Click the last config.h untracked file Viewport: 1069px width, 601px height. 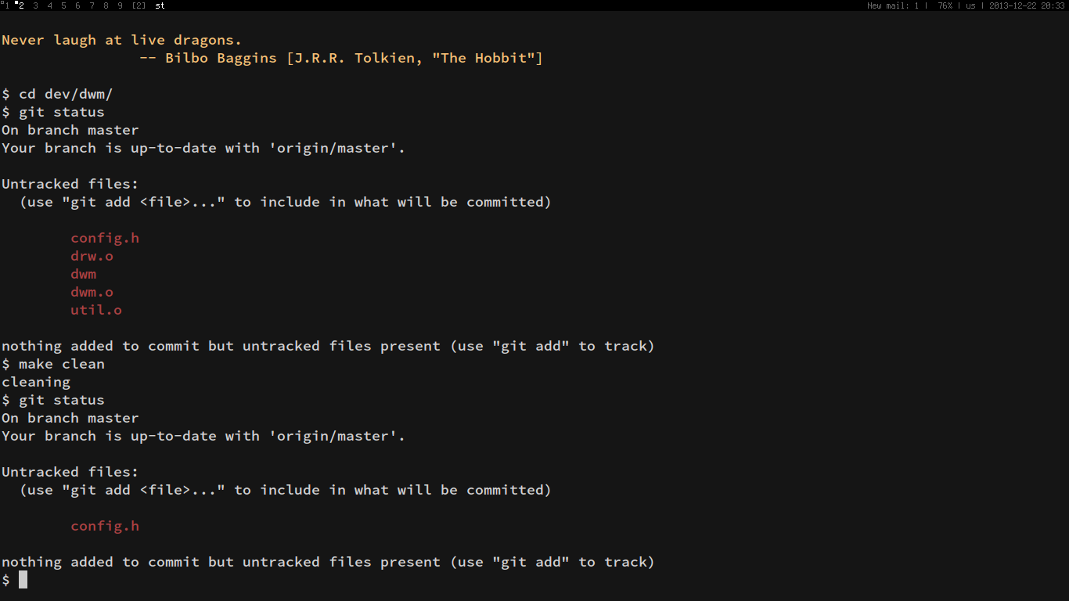pos(105,526)
